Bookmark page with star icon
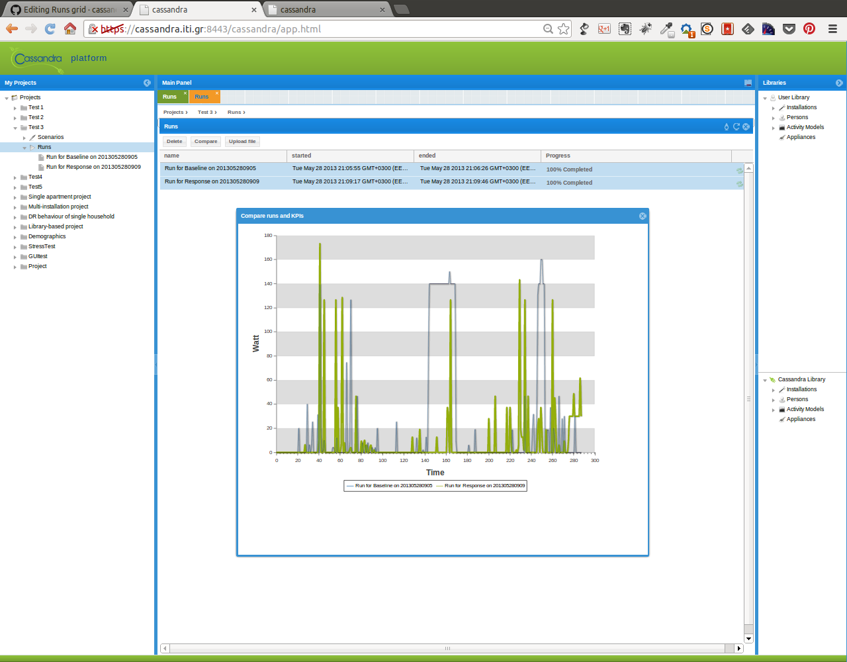This screenshot has height=662, width=847. [x=563, y=28]
